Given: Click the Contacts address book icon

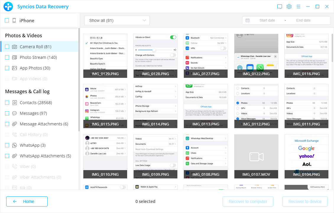Looking at the screenshot, I should 14,103.
